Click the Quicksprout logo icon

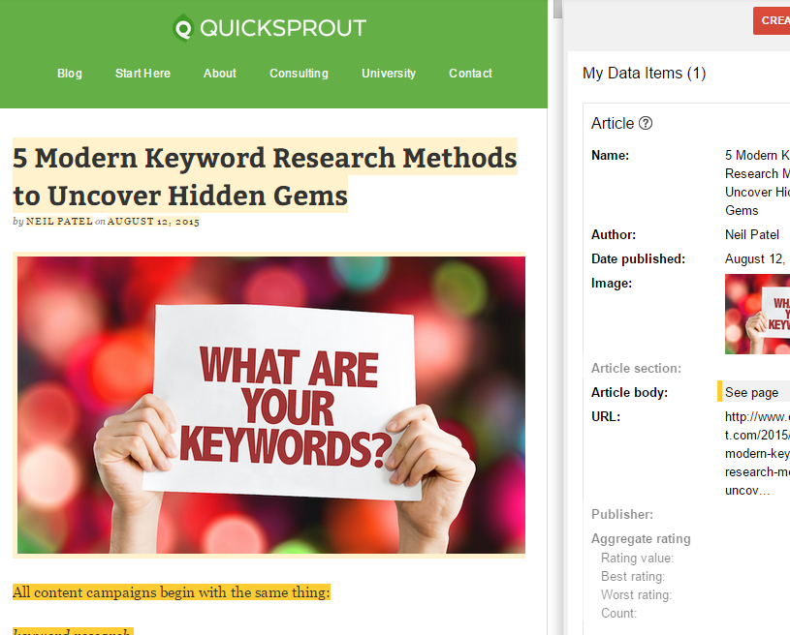coord(183,28)
